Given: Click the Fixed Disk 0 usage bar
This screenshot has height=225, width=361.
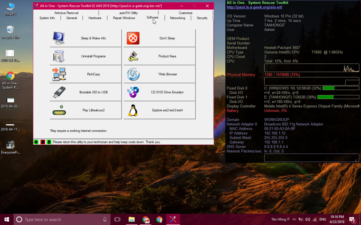Looking at the screenshot, I should (341, 88).
